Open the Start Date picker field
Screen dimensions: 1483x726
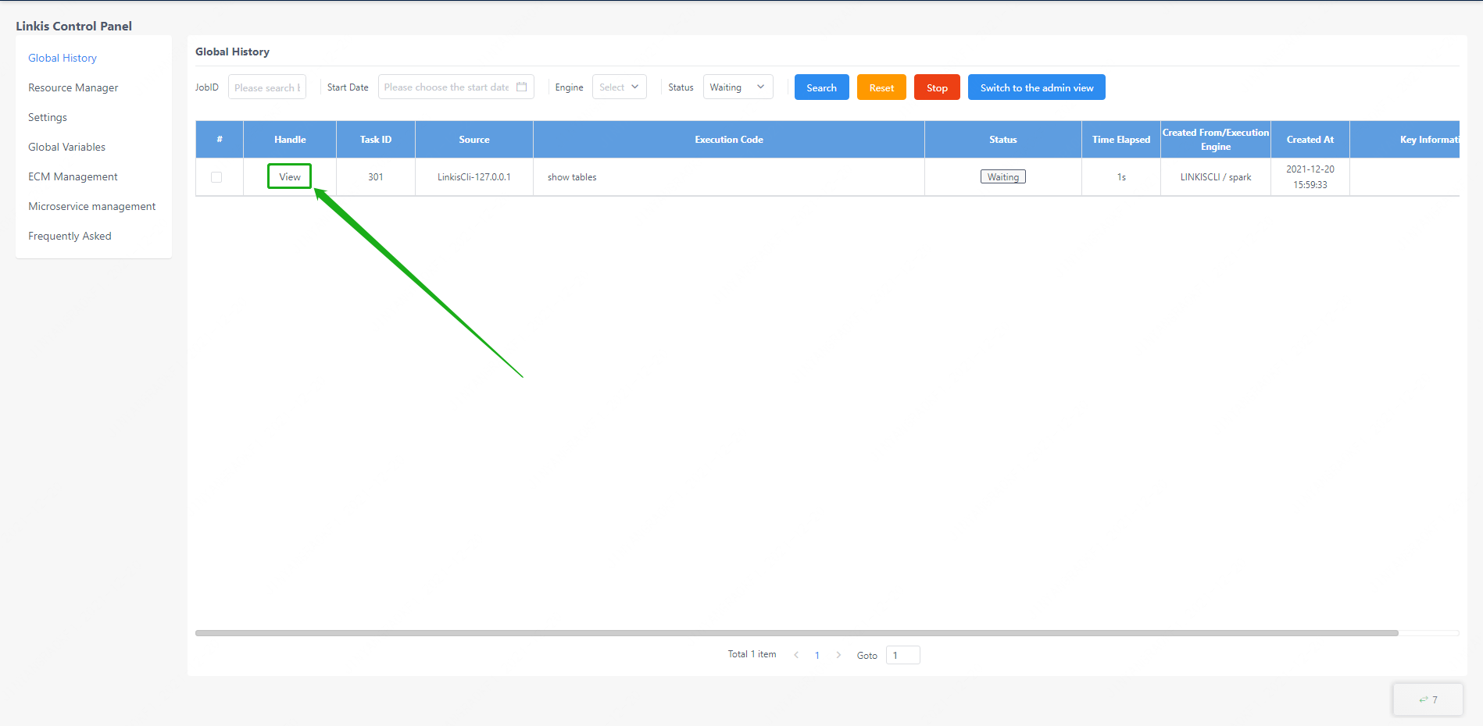pyautogui.click(x=447, y=87)
